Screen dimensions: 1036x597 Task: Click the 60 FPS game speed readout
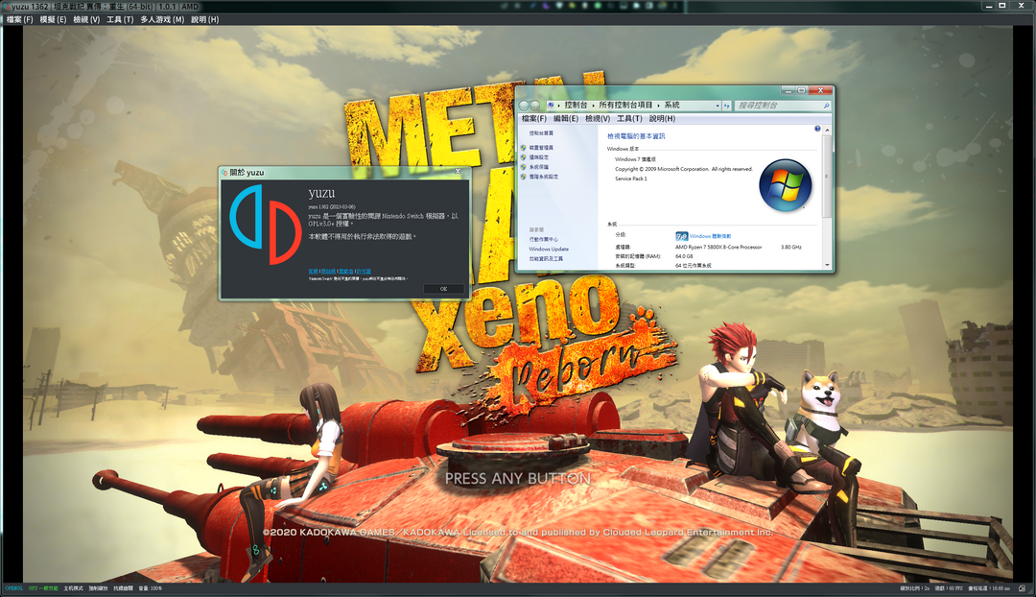click(948, 588)
